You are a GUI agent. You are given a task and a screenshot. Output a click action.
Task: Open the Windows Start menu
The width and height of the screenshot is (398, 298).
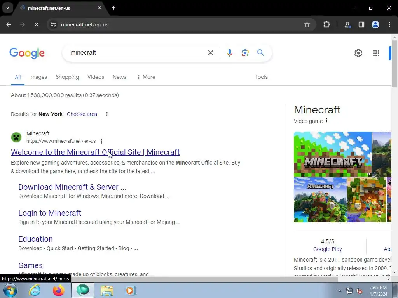tap(10, 290)
